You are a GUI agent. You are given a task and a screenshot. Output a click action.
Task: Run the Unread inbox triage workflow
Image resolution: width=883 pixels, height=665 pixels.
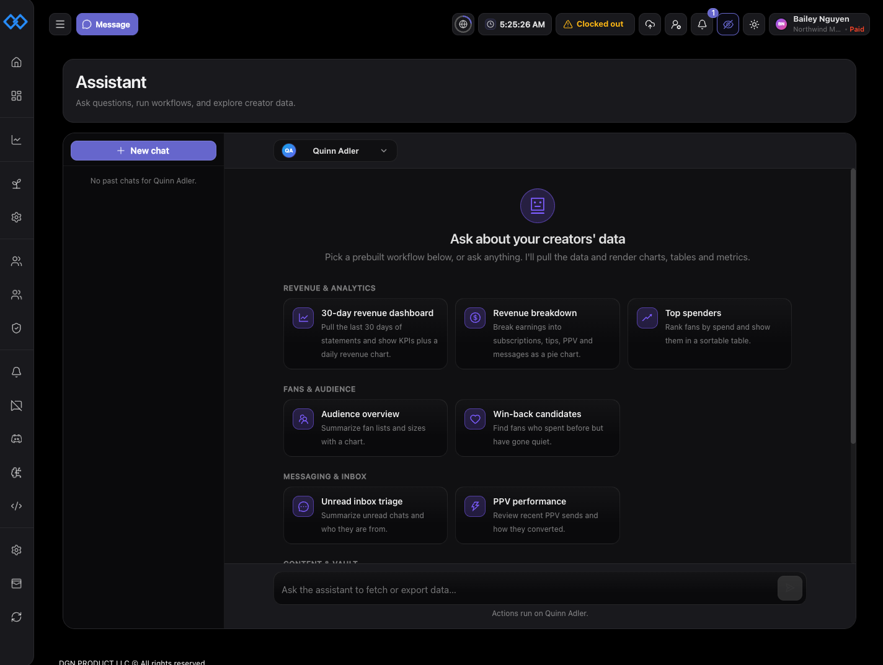[x=365, y=515]
